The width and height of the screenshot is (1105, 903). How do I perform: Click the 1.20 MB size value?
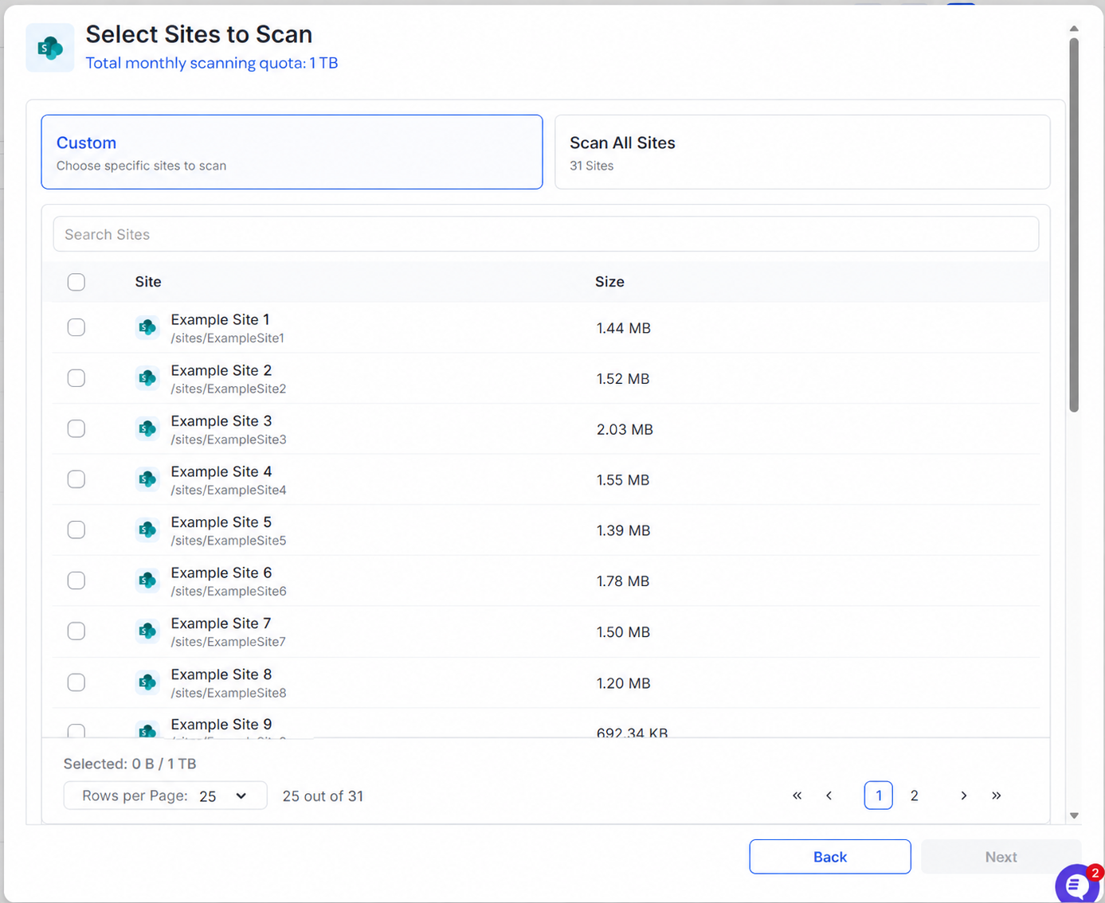click(624, 683)
